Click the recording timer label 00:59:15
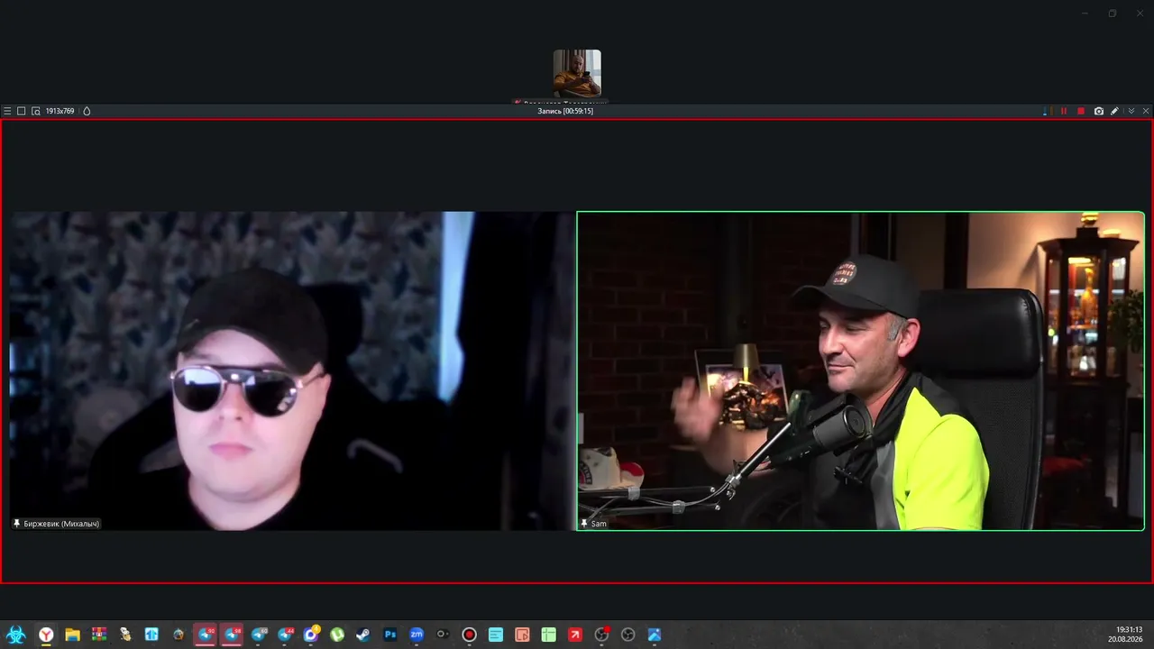Image resolution: width=1154 pixels, height=649 pixels. (565, 111)
